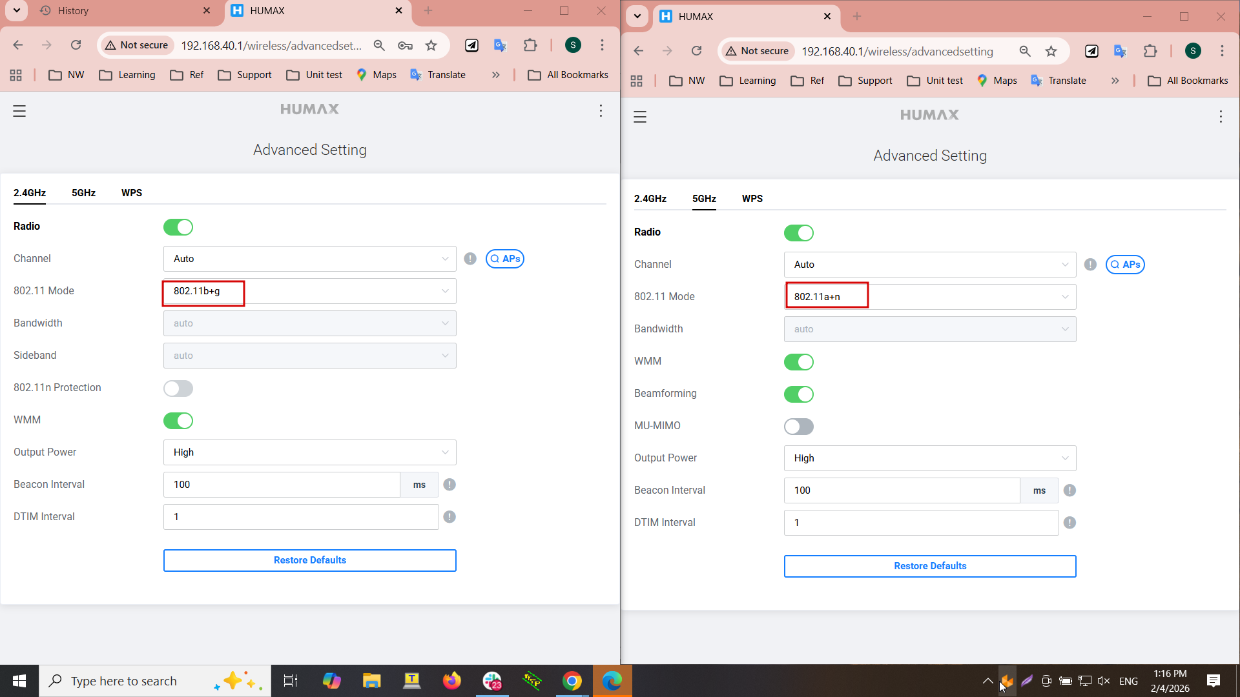Click APs scan button in right window
This screenshot has width=1240, height=697.
(x=1124, y=265)
